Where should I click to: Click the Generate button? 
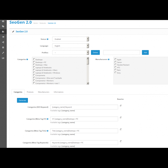tap(22, 100)
